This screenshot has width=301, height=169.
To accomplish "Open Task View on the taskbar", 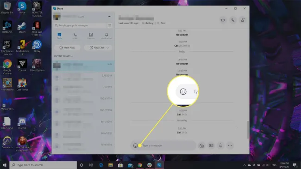I will click(x=91, y=165).
